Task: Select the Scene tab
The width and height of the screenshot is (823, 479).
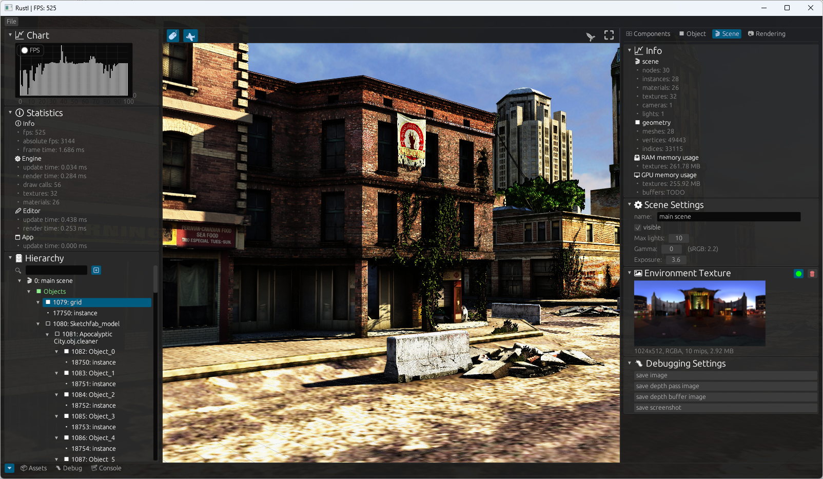Action: coord(727,34)
